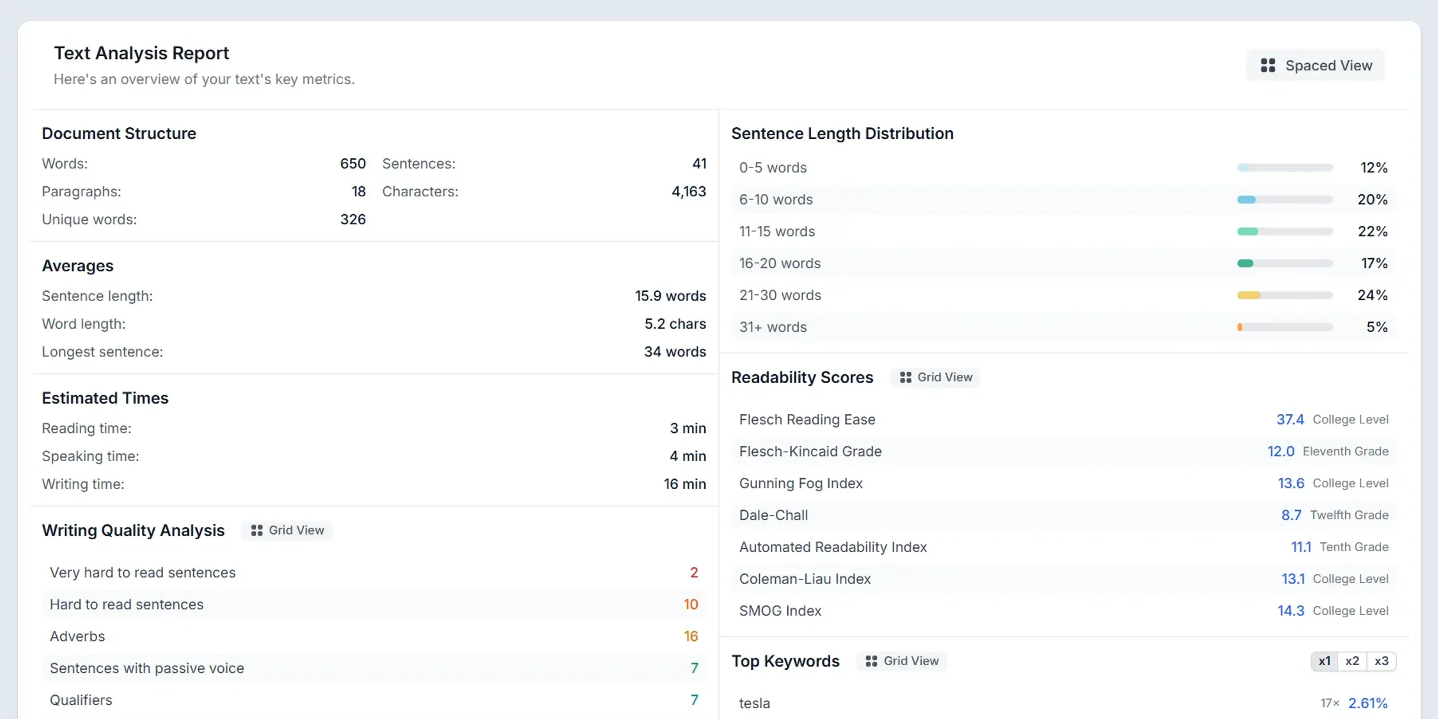
Task: Click the tesla keyword 2.61% percentage
Action: 1368,703
